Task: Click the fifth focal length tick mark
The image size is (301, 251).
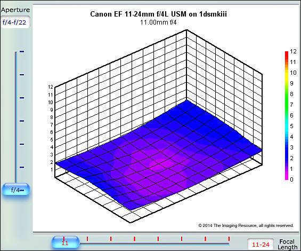Action: (x=158, y=239)
